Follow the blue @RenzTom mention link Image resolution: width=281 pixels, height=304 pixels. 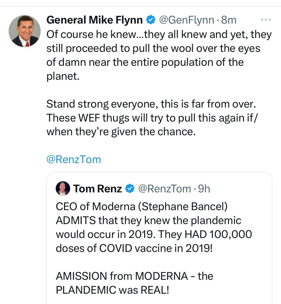74,159
